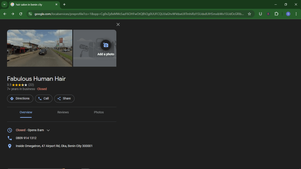Switch to the Reviews tab
The height and width of the screenshot is (169, 301).
(63, 112)
